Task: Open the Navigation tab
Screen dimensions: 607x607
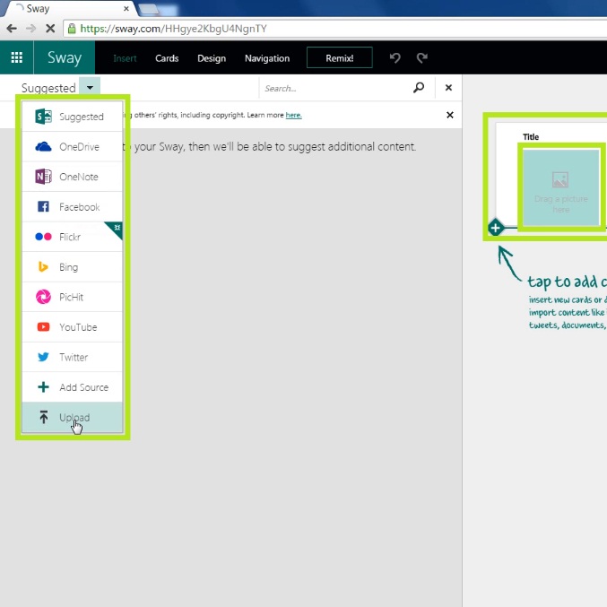Action: tap(267, 58)
